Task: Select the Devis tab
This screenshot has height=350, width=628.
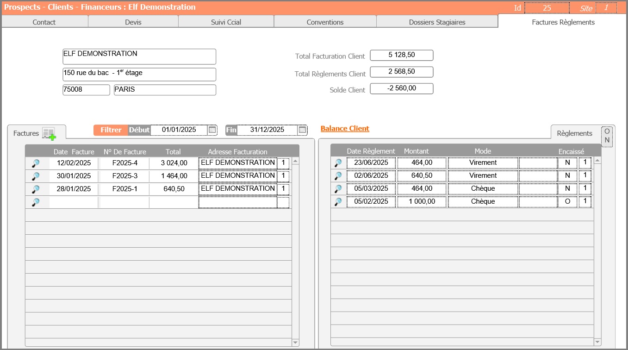Action: pyautogui.click(x=133, y=22)
